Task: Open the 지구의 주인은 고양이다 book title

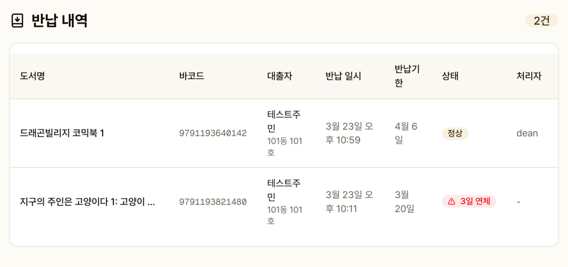Action: pos(87,202)
